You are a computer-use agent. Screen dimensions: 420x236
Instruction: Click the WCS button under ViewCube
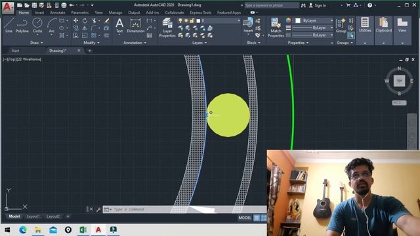tap(399, 103)
